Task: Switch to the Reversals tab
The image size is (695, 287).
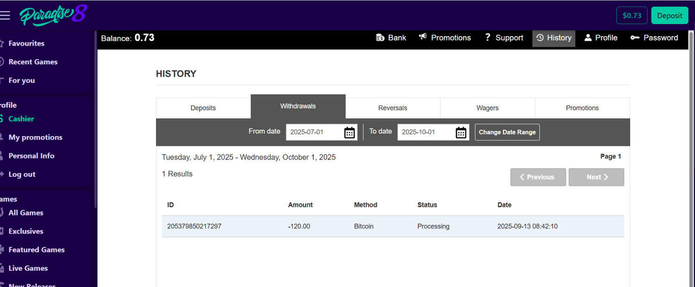Action: 392,108
